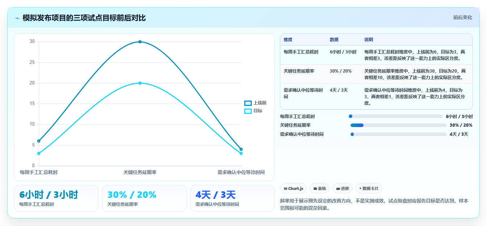Click the 关键任务延期率 x-axis label on the chart
Viewport: 487px width, 226px height.
140,172
